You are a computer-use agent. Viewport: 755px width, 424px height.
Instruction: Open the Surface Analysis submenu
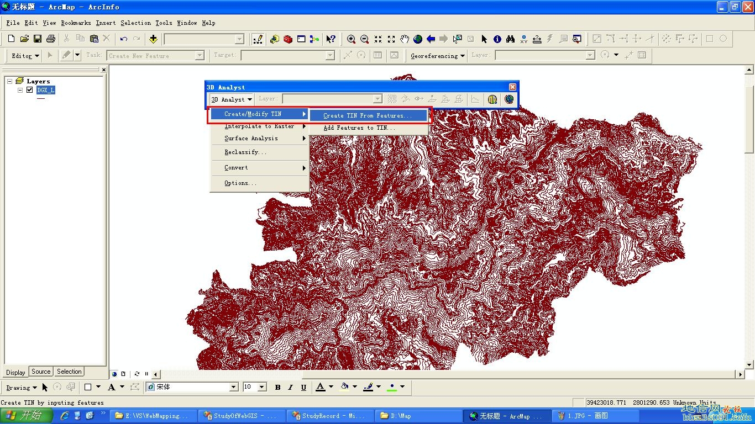259,138
